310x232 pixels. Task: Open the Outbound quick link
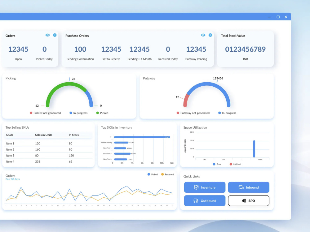pyautogui.click(x=205, y=201)
